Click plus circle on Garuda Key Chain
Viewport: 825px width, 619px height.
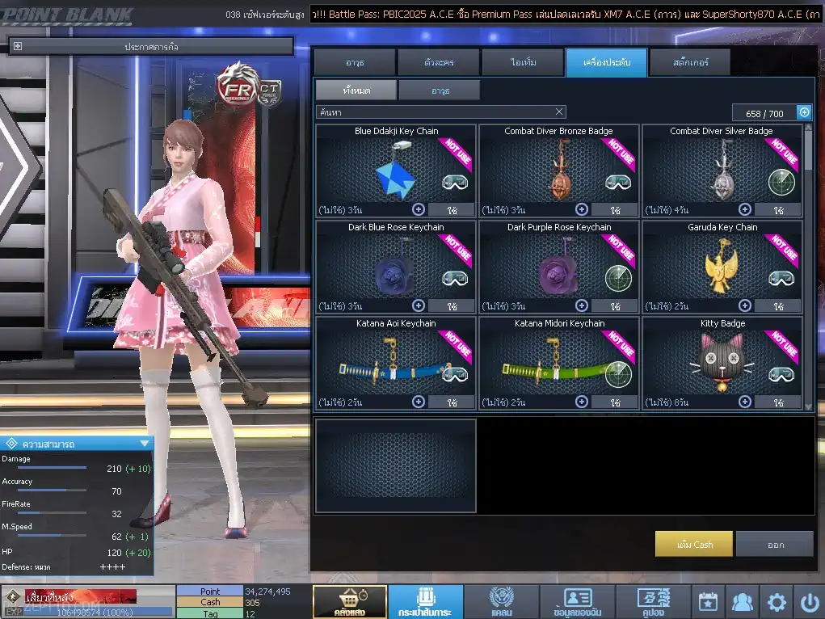(x=745, y=305)
